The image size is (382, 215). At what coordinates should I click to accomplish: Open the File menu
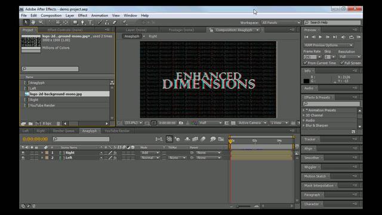click(x=24, y=16)
